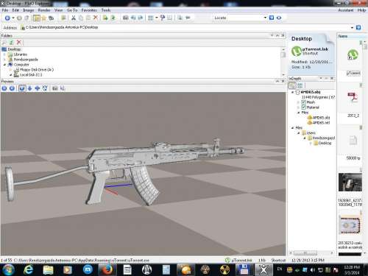Open the Go To menu
368x276 pixels.
(72, 10)
